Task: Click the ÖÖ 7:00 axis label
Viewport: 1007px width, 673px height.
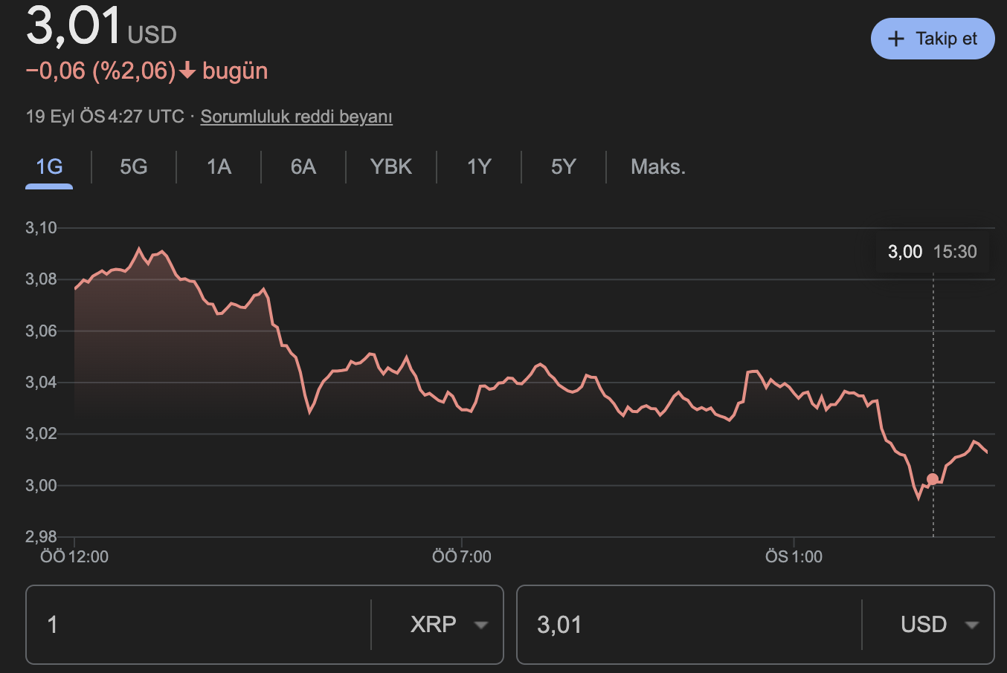Action: (x=462, y=556)
